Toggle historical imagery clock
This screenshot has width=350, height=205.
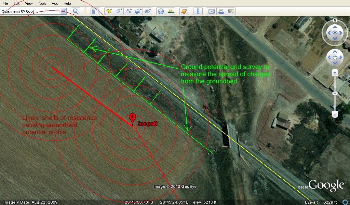point(161,11)
